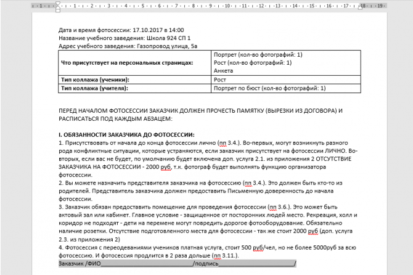Click the text 'ЗАКАЗЧИКА НА ФОТОСЕССИИ - 2000 руб'
Viewport: 413px width, 275px height.
tap(115, 167)
